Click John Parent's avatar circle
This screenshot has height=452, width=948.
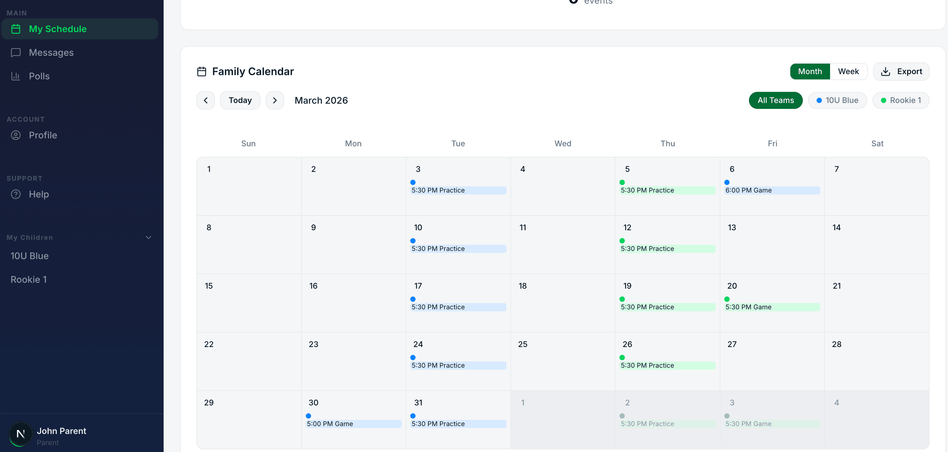[20, 434]
